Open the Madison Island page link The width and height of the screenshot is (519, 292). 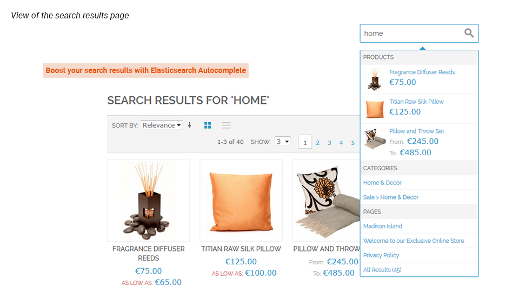coord(383,226)
